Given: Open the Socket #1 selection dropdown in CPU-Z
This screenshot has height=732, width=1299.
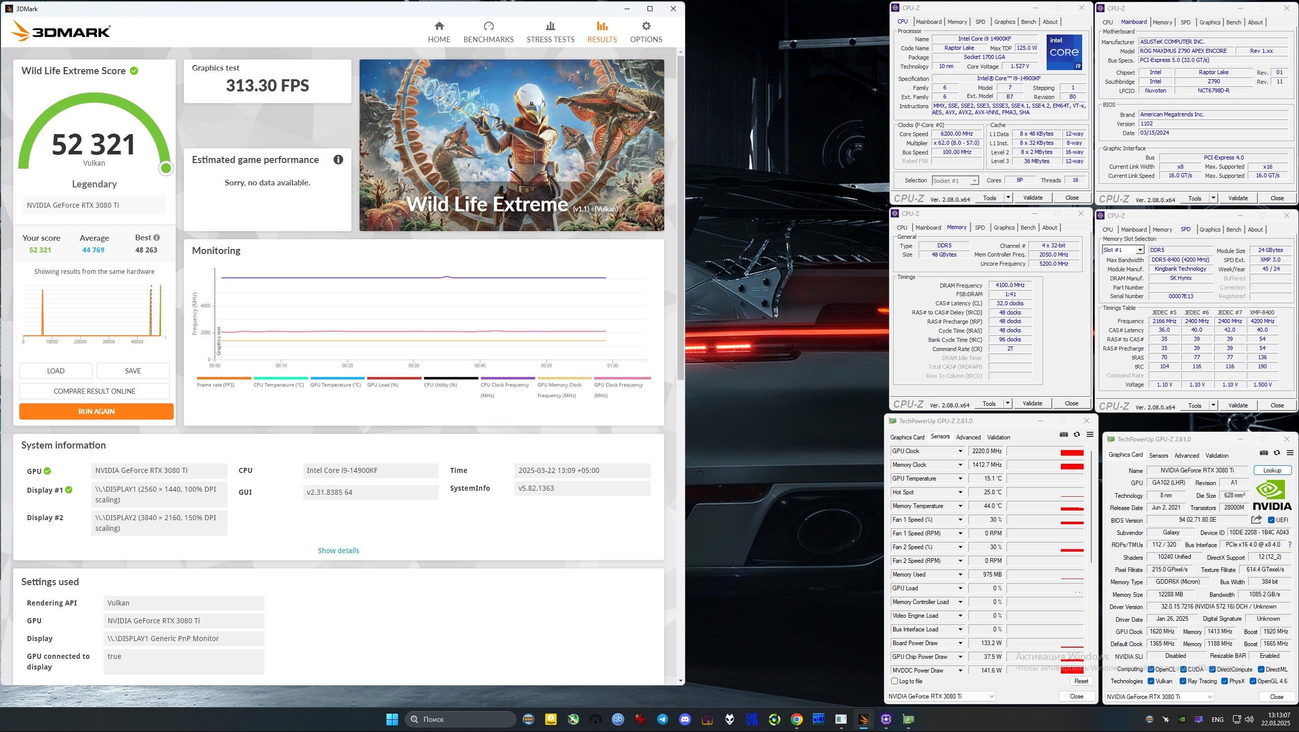Looking at the screenshot, I should (x=955, y=181).
